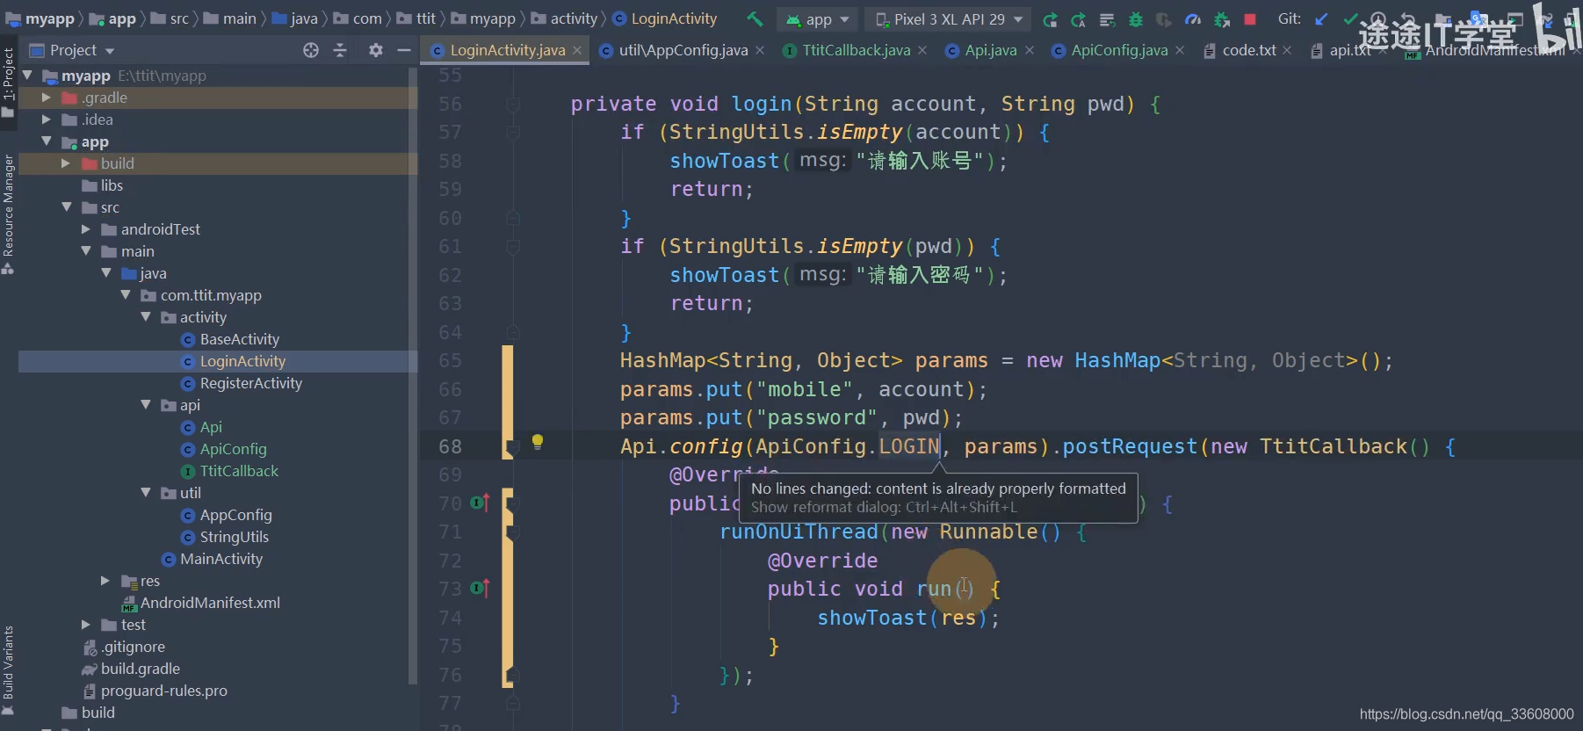The height and width of the screenshot is (731, 1583).
Task: Close the Api.java tab
Action: tap(1030, 50)
